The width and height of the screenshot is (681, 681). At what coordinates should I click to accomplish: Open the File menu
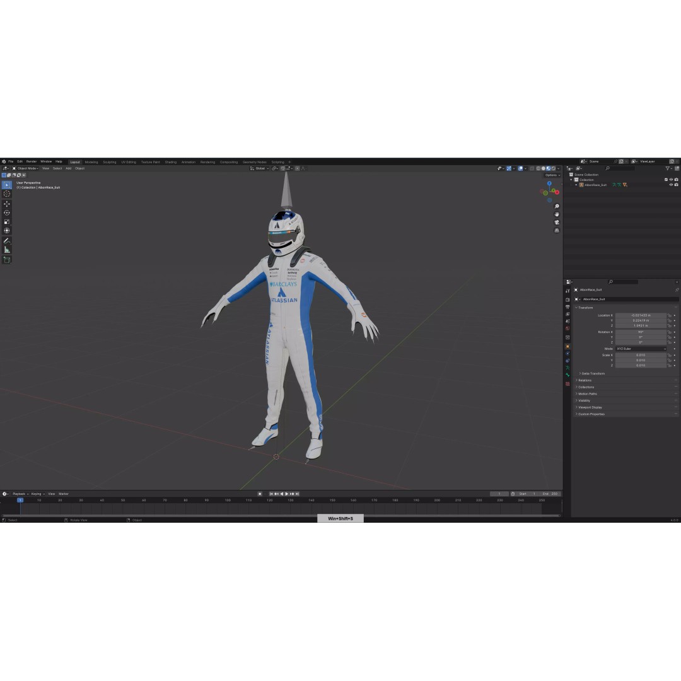coord(11,161)
